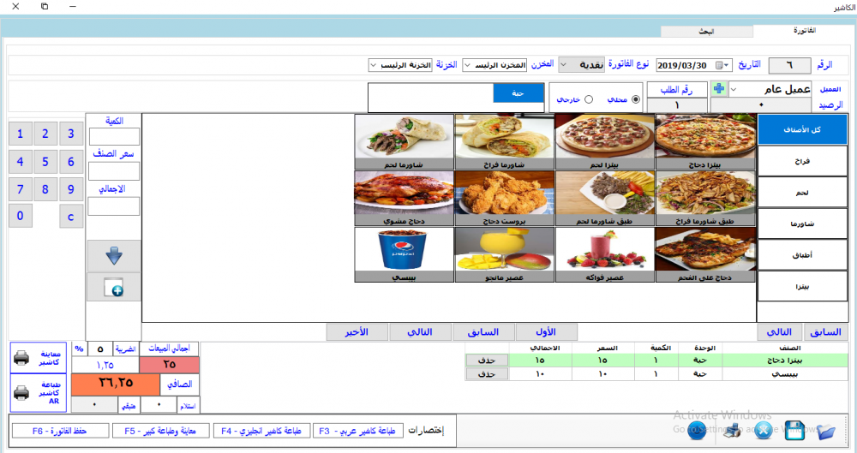Click the blue power icon in bottom toolbar
Viewport: 857px width, 453px height.
(x=697, y=430)
